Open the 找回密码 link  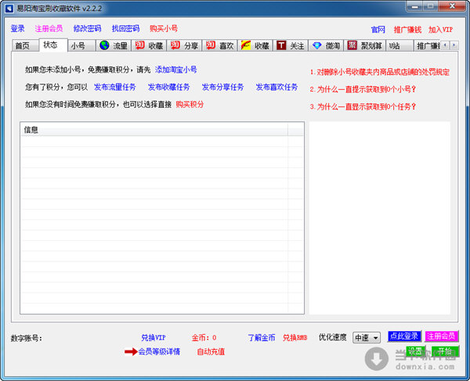pyautogui.click(x=125, y=29)
